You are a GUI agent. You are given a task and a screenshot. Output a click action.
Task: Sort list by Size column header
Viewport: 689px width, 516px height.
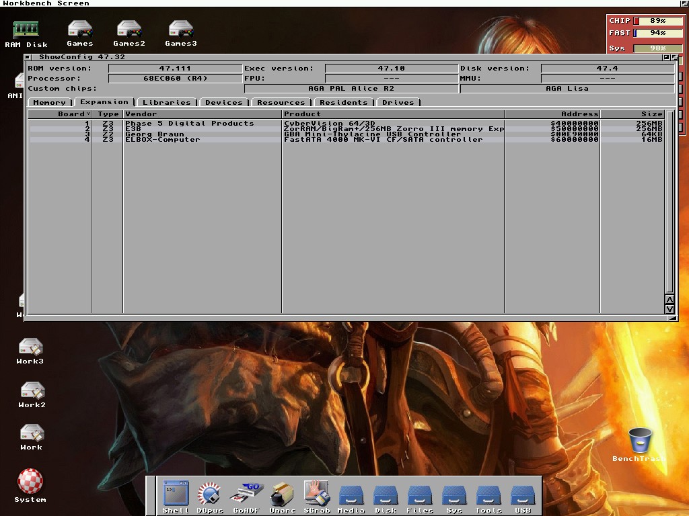click(x=632, y=114)
